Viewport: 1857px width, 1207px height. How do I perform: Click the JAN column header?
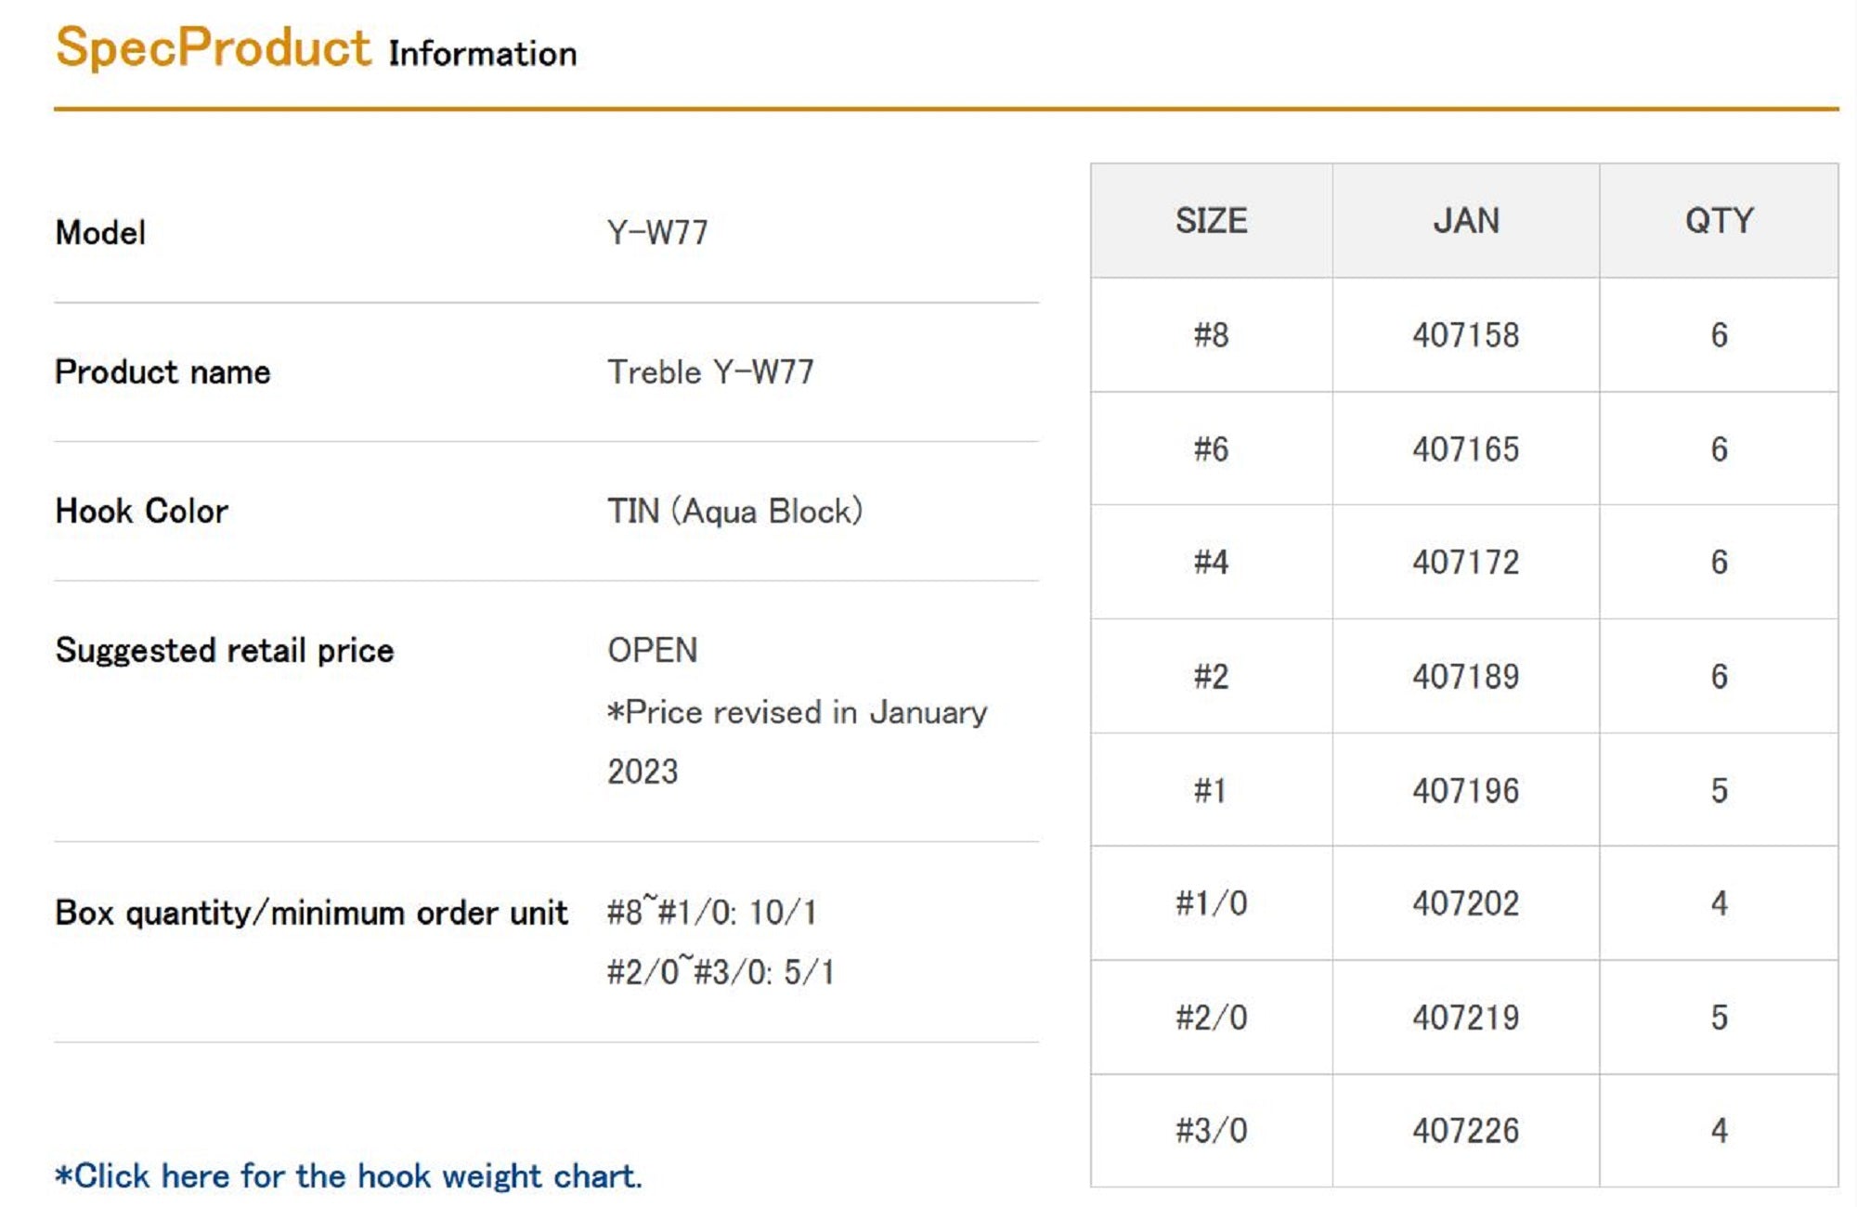tap(1465, 221)
